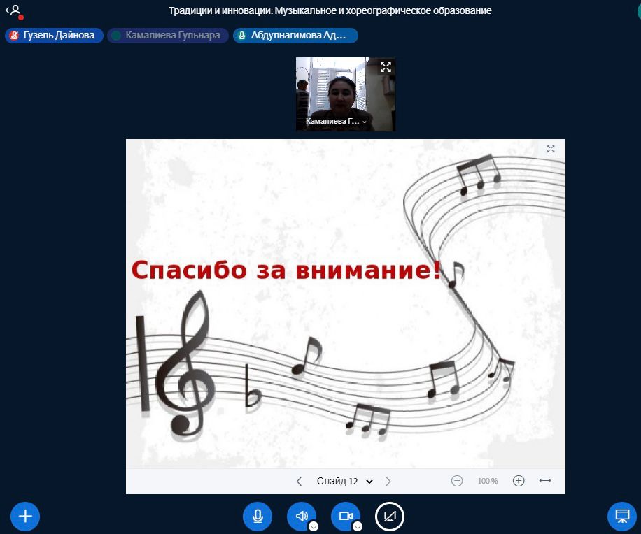
Task: Fit slide to width
Action: pyautogui.click(x=545, y=481)
